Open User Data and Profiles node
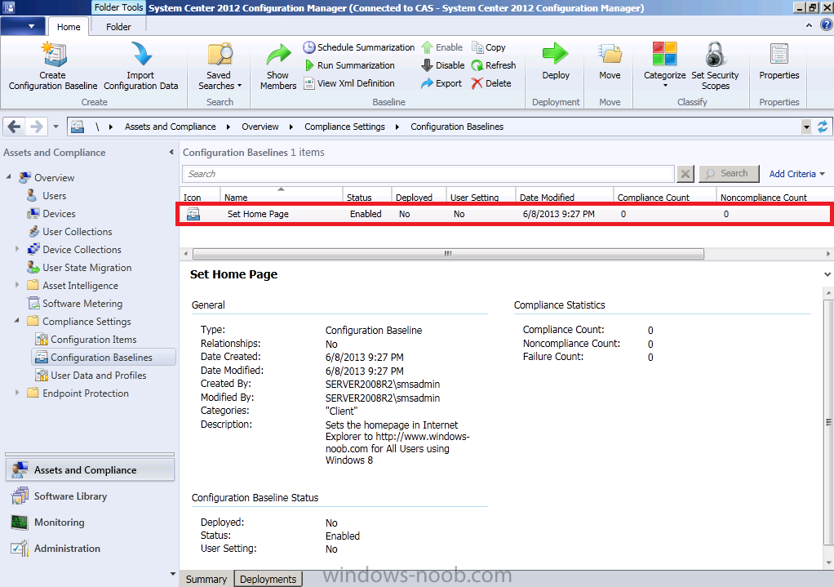Screen dimensions: 834x587 tap(98, 376)
